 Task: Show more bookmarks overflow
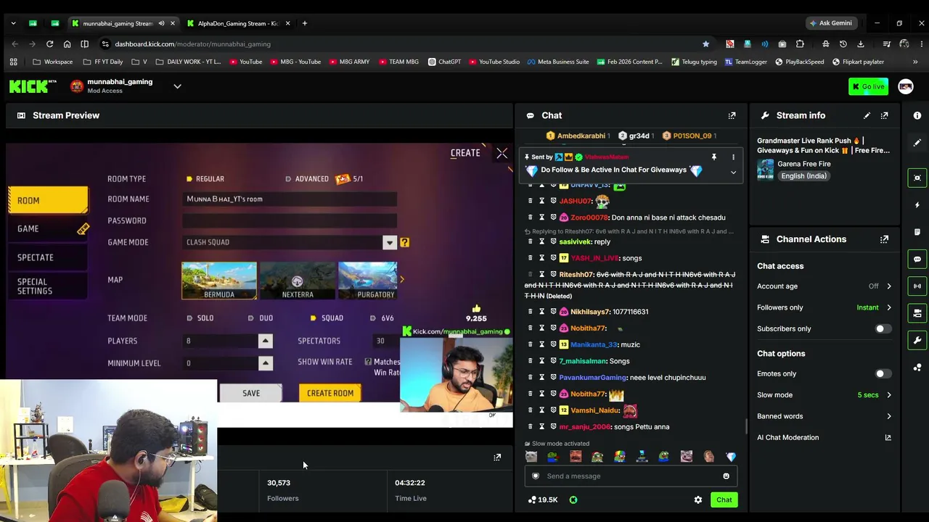(915, 62)
